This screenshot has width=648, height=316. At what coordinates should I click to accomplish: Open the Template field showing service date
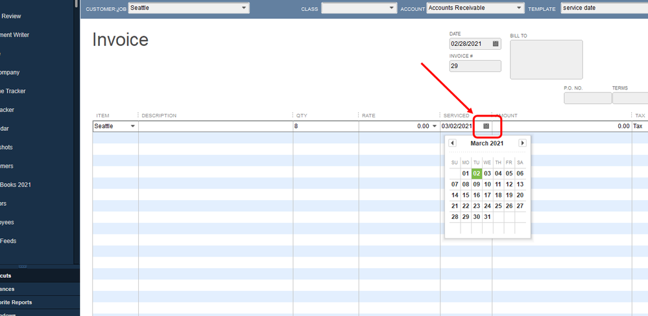[604, 8]
